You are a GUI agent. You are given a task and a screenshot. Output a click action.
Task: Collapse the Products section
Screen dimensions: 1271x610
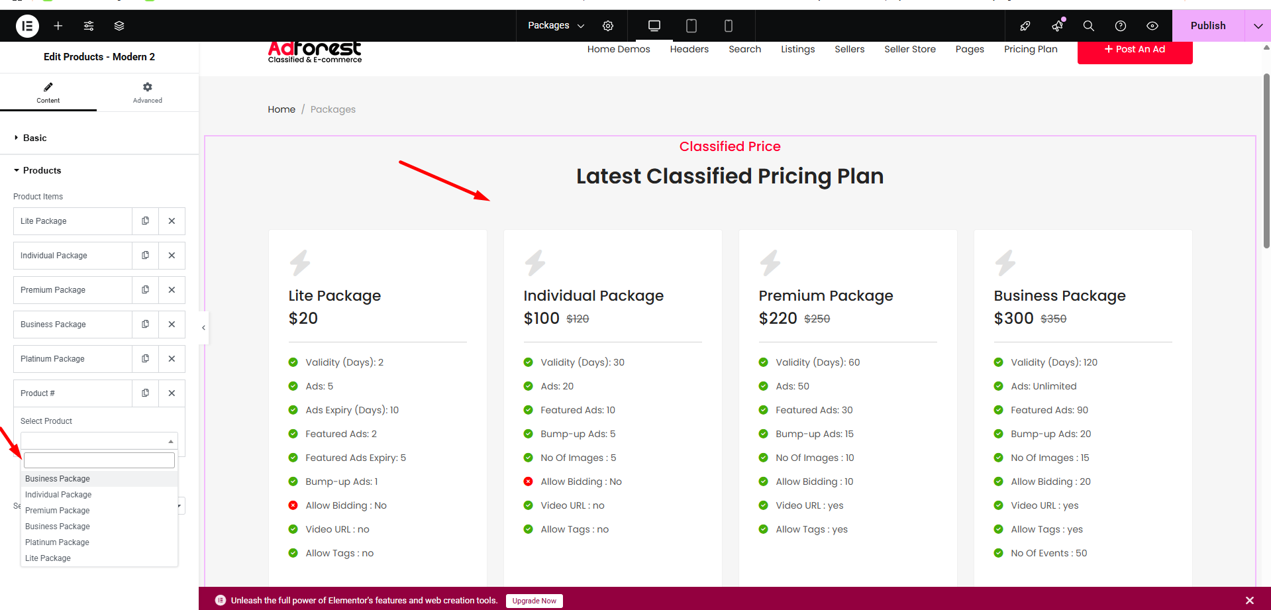(99, 170)
